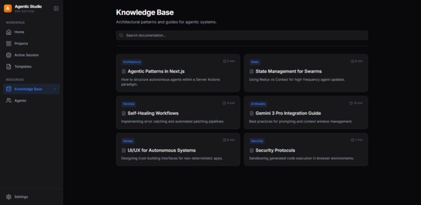Open State Management for Swarms article
Image resolution: width=421 pixels, height=205 pixels.
pos(306,73)
